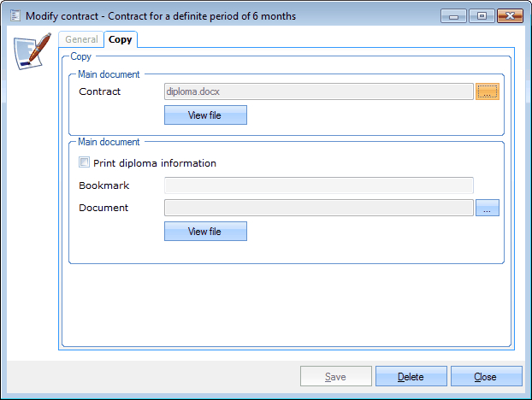The image size is (532, 400).
Task: Click the Contract field label
Action: (x=100, y=91)
